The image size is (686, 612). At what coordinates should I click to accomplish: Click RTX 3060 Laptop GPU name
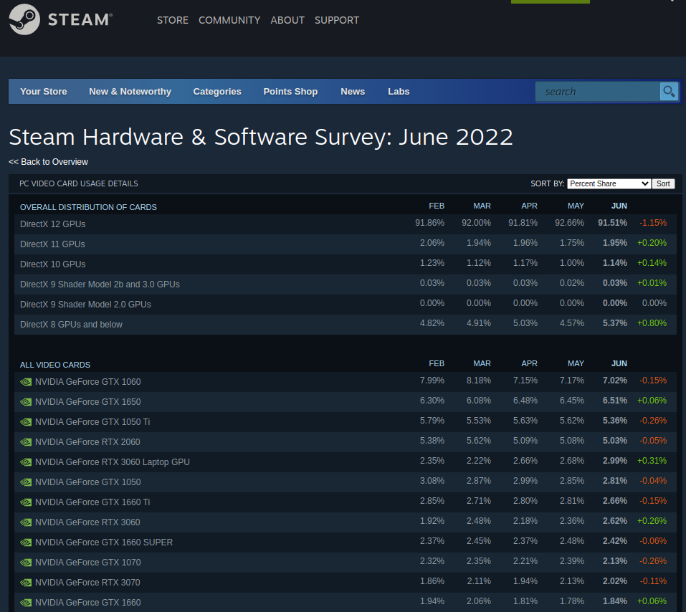(x=113, y=462)
